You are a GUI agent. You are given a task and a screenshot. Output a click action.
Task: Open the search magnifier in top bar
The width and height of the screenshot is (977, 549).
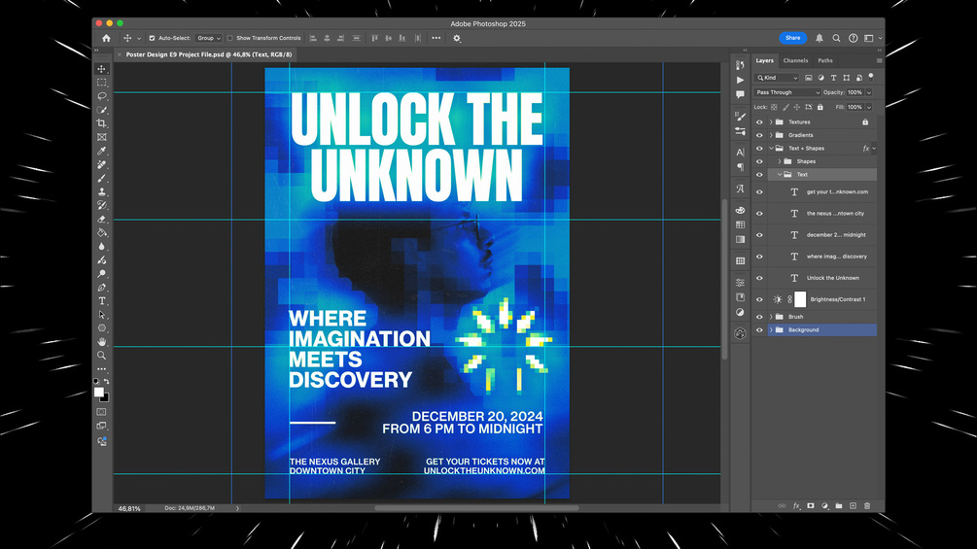[x=836, y=38]
